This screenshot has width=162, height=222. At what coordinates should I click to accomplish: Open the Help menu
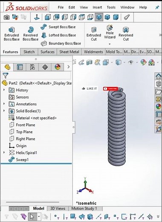[x=143, y=7]
